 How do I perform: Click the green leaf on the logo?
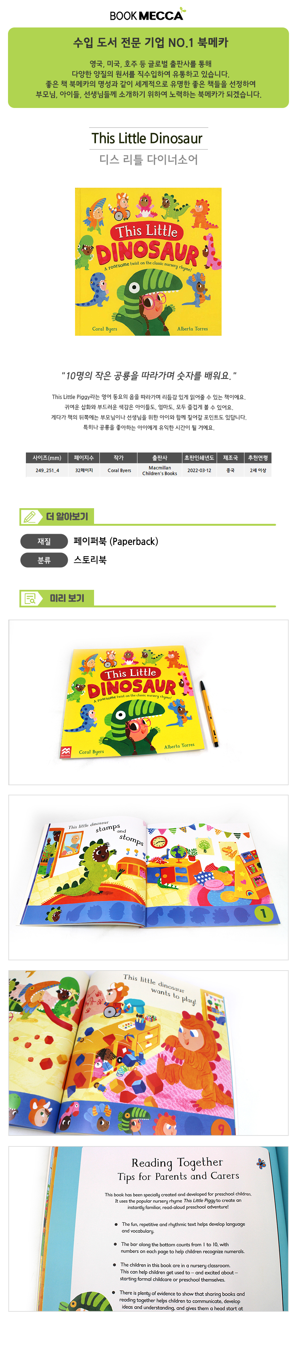[181, 10]
